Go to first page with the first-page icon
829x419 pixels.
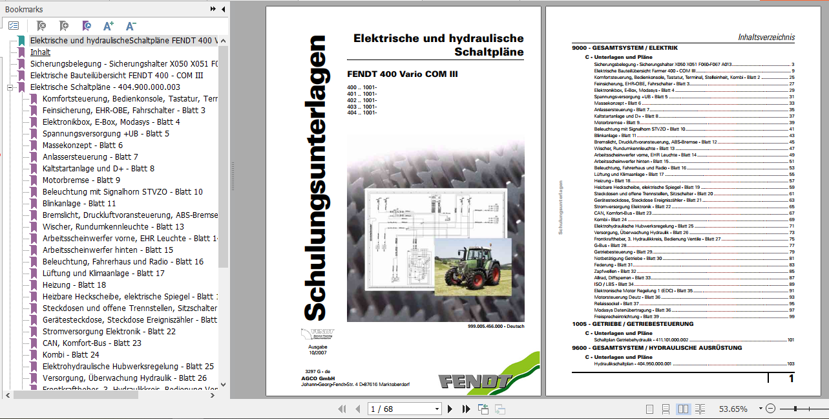pyautogui.click(x=341, y=409)
